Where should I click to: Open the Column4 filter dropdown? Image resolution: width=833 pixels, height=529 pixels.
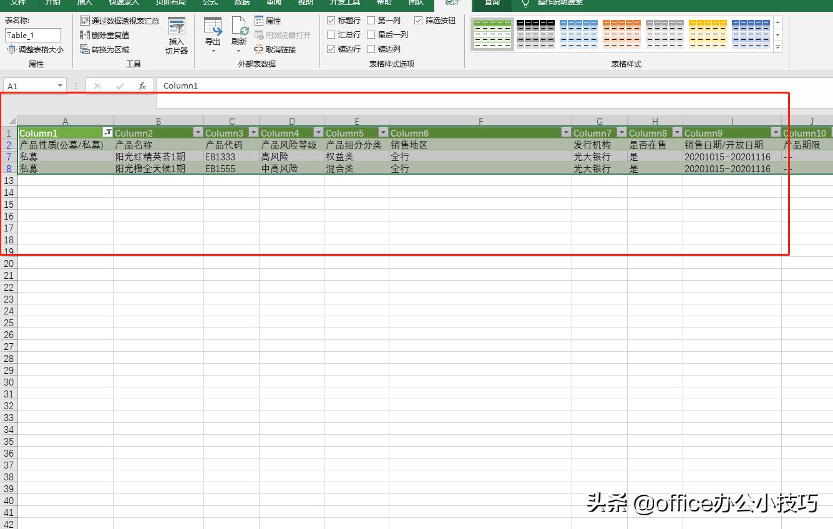[x=319, y=132]
